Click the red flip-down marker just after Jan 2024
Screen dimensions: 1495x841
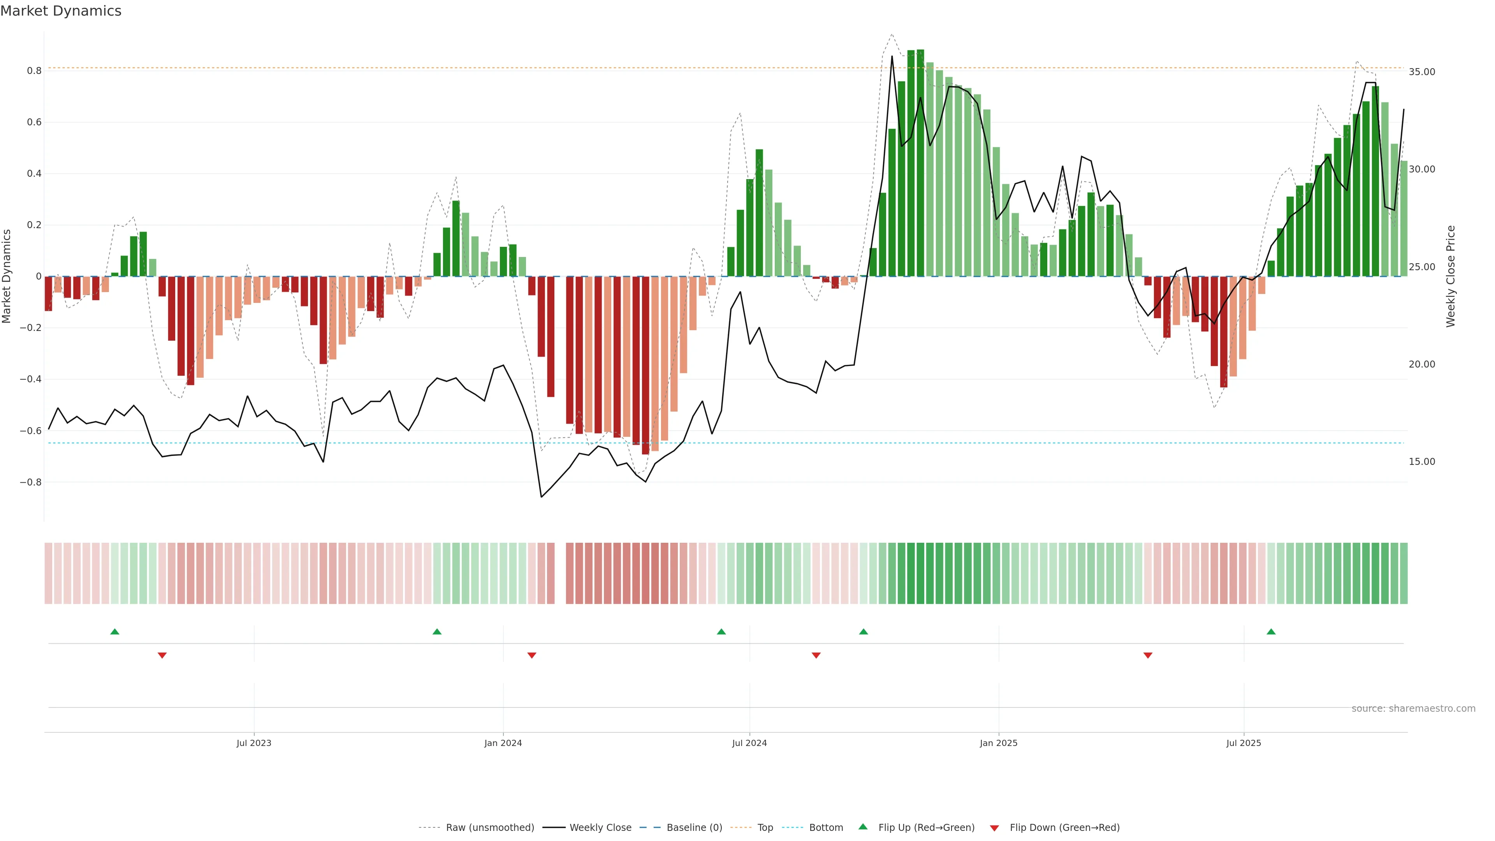pyautogui.click(x=531, y=655)
